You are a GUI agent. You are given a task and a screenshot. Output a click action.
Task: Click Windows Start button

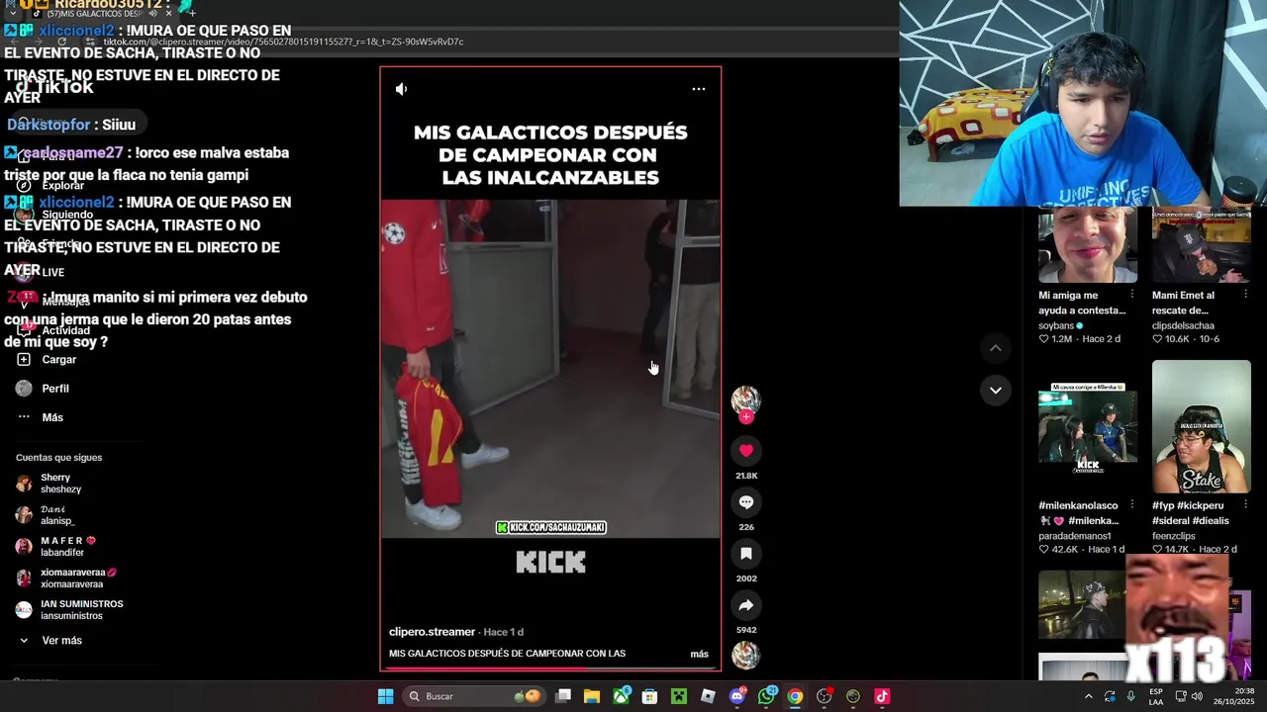[385, 696]
